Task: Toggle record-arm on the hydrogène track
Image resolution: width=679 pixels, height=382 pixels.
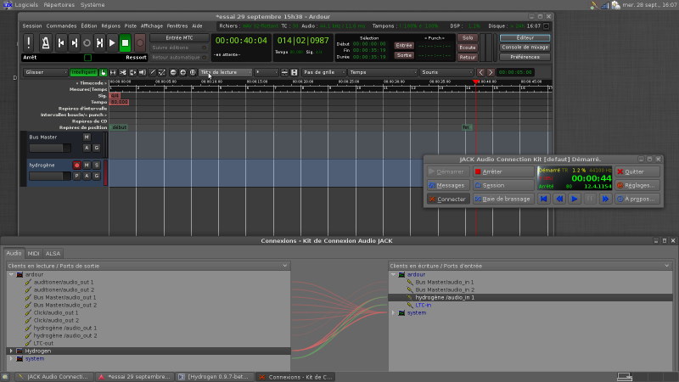Action: tap(76, 165)
